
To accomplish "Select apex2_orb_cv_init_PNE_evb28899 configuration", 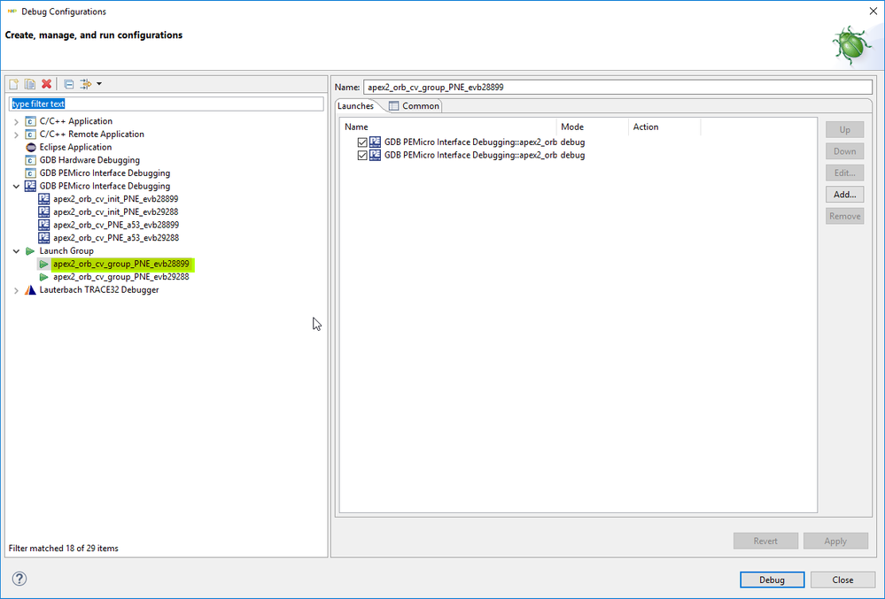I will pos(116,199).
